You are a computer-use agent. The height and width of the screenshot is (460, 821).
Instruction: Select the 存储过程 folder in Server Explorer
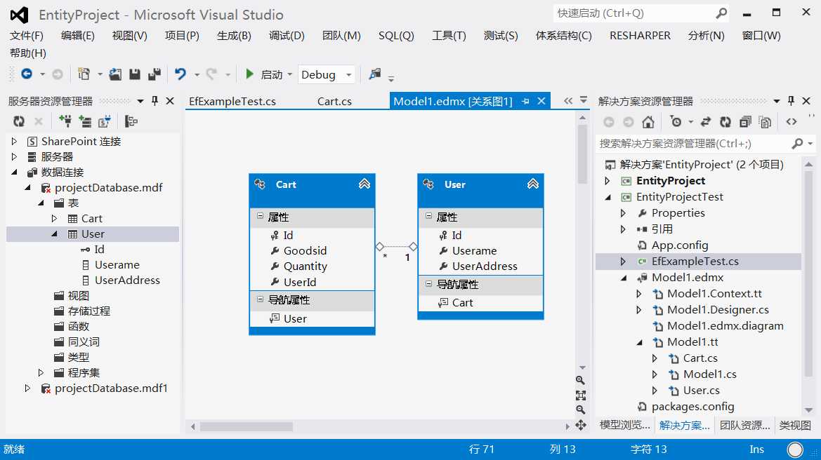(x=88, y=311)
